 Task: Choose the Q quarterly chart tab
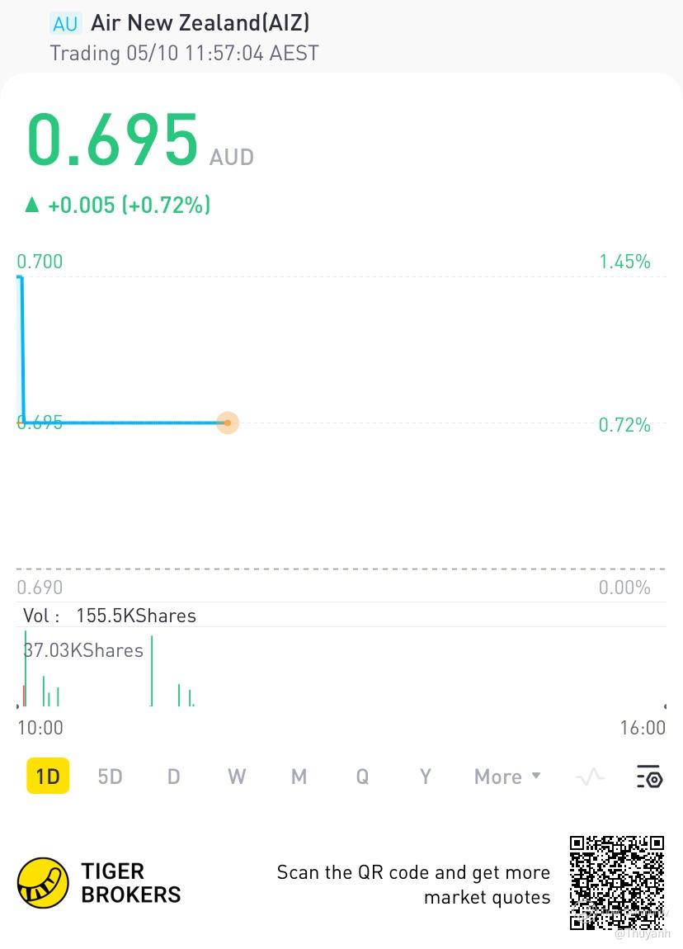[x=362, y=777]
